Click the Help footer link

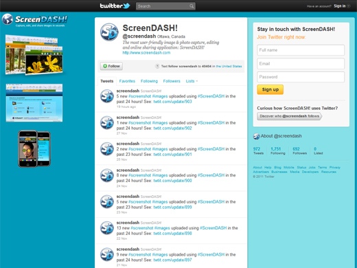click(x=268, y=168)
